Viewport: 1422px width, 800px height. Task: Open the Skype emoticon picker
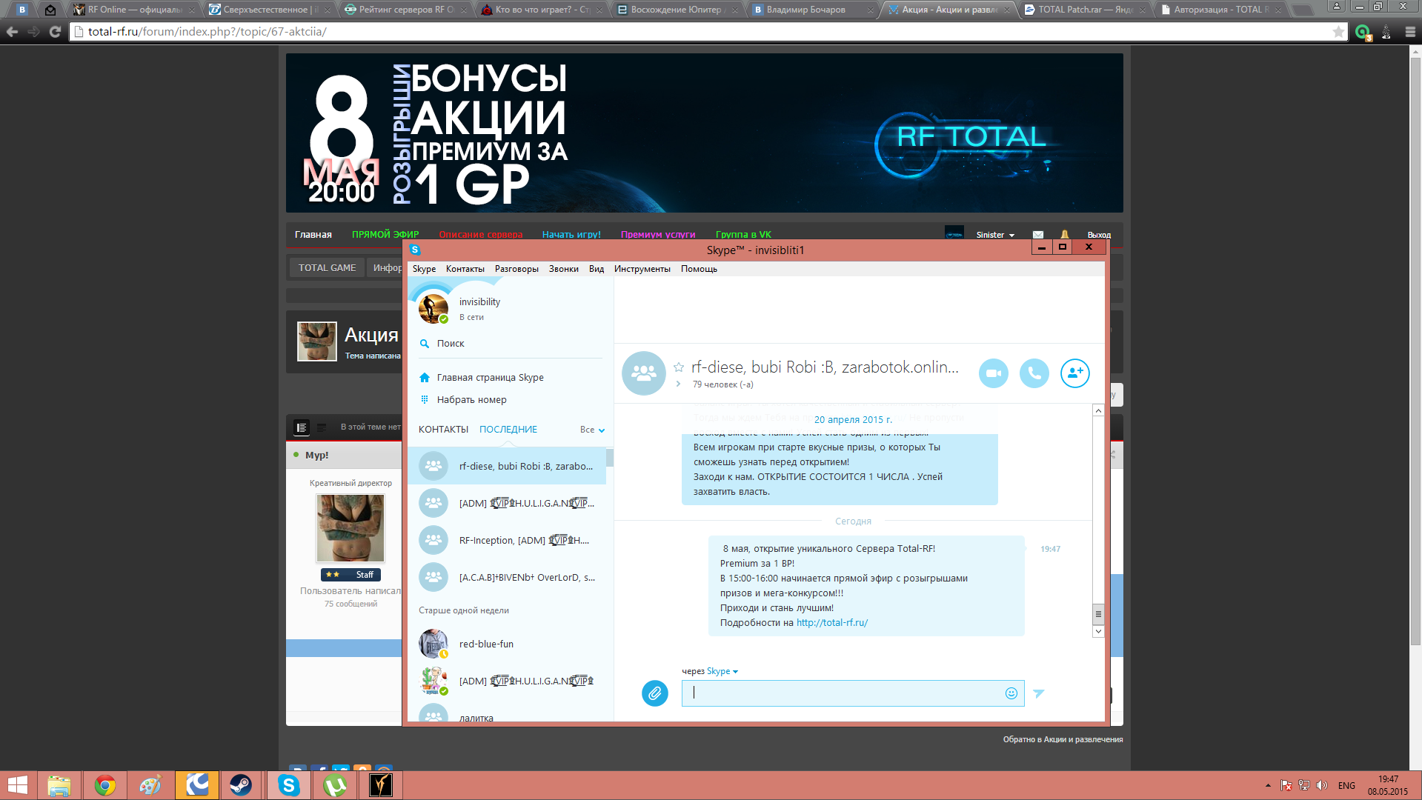coord(1011,693)
